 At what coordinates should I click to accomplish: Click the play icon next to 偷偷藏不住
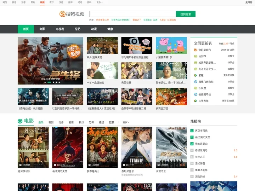[x=195, y=94]
